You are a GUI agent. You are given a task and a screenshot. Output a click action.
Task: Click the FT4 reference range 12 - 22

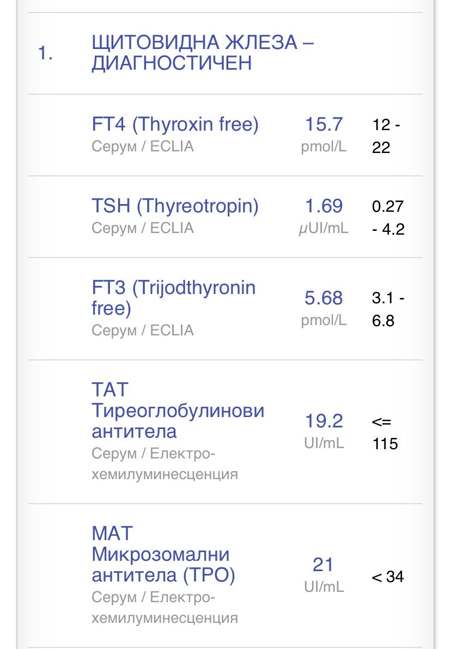click(x=386, y=136)
